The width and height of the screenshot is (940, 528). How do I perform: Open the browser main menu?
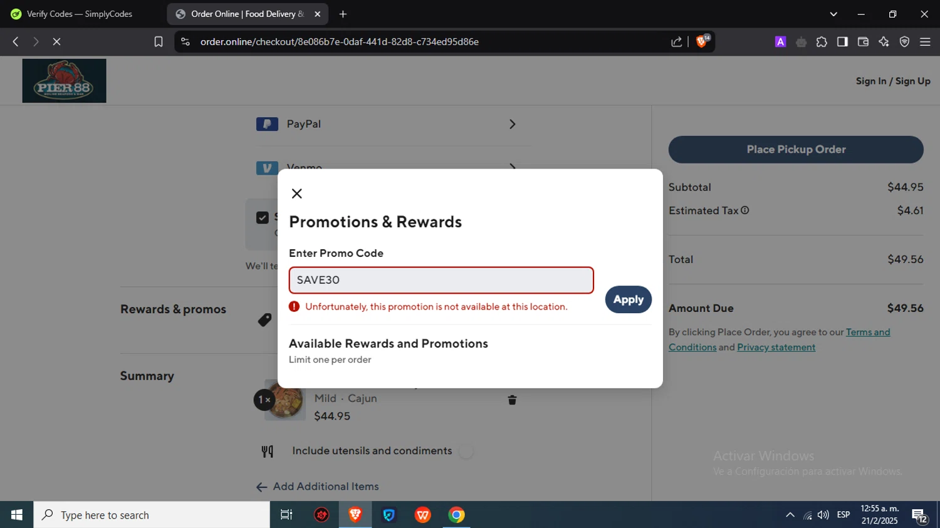click(925, 41)
